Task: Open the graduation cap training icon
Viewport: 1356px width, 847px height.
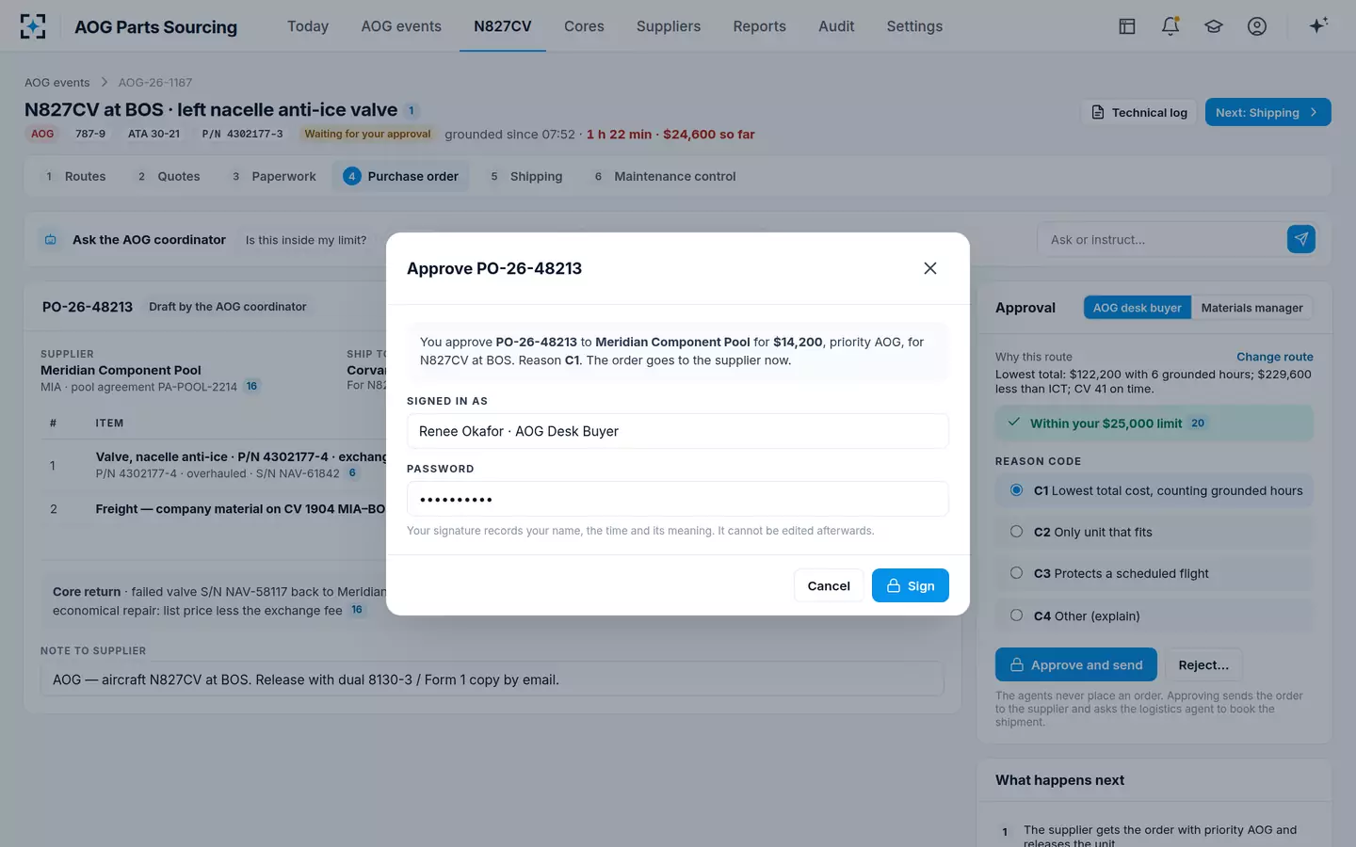Action: (1214, 26)
